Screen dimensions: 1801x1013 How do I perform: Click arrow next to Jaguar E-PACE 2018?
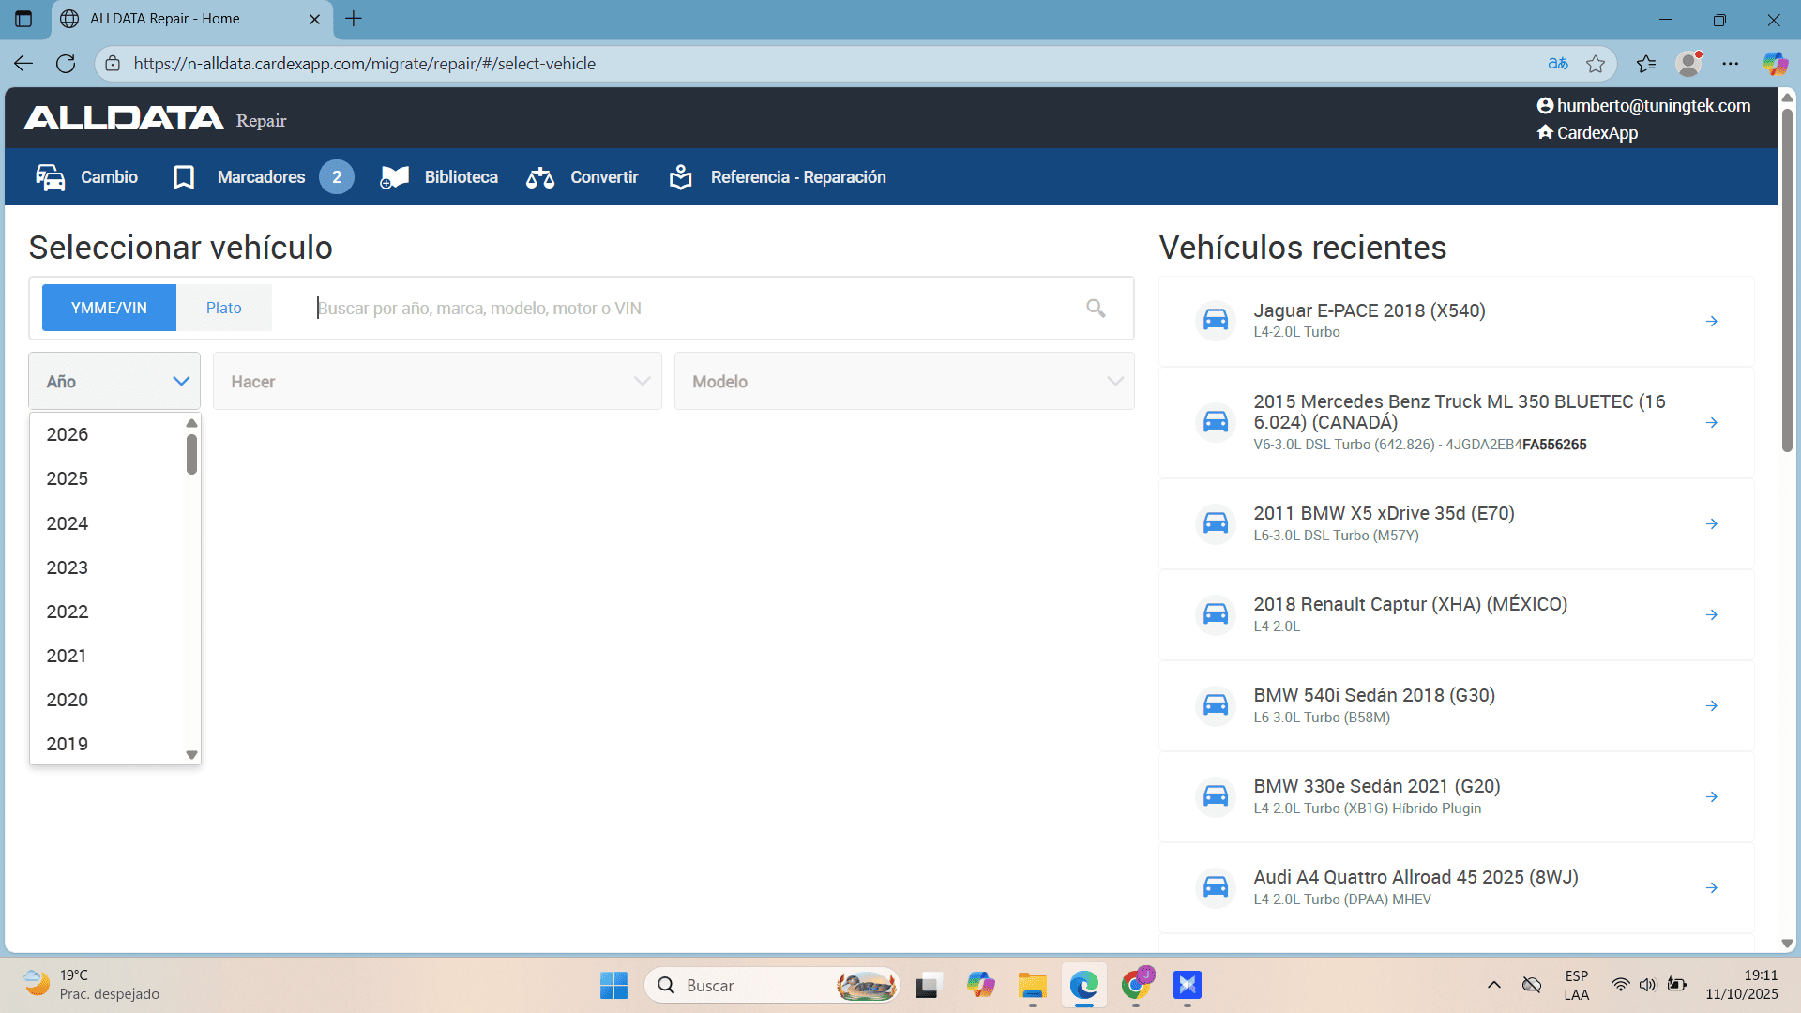1711,322
